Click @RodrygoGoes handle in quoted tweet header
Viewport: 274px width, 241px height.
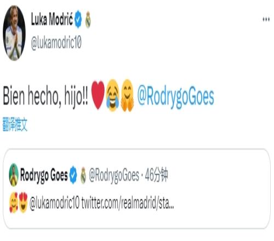pyautogui.click(x=114, y=175)
